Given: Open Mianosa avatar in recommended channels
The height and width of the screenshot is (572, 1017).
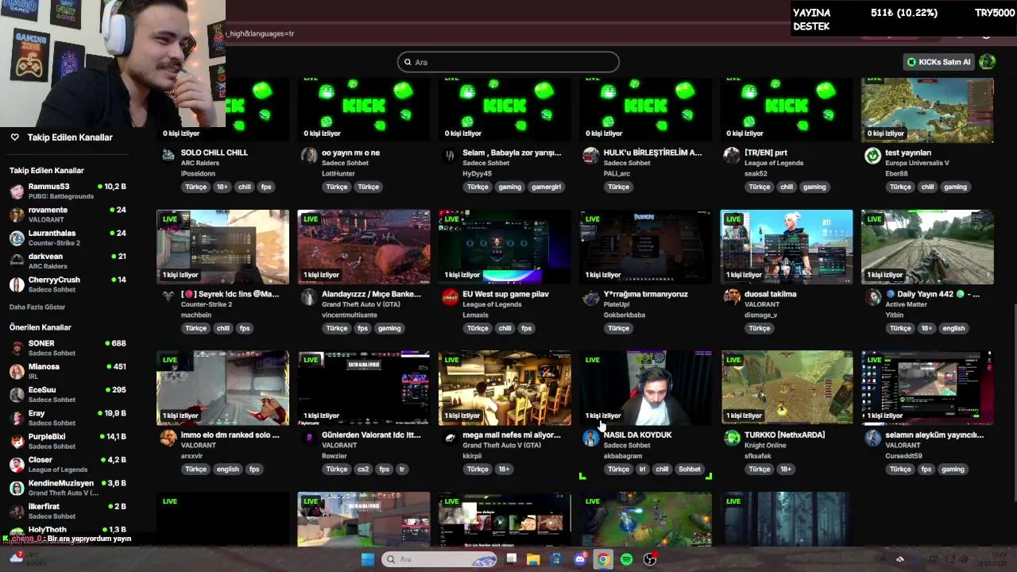Looking at the screenshot, I should click(17, 372).
